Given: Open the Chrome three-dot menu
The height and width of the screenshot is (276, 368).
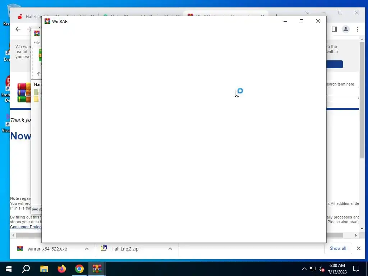Looking at the screenshot, I should point(357,29).
